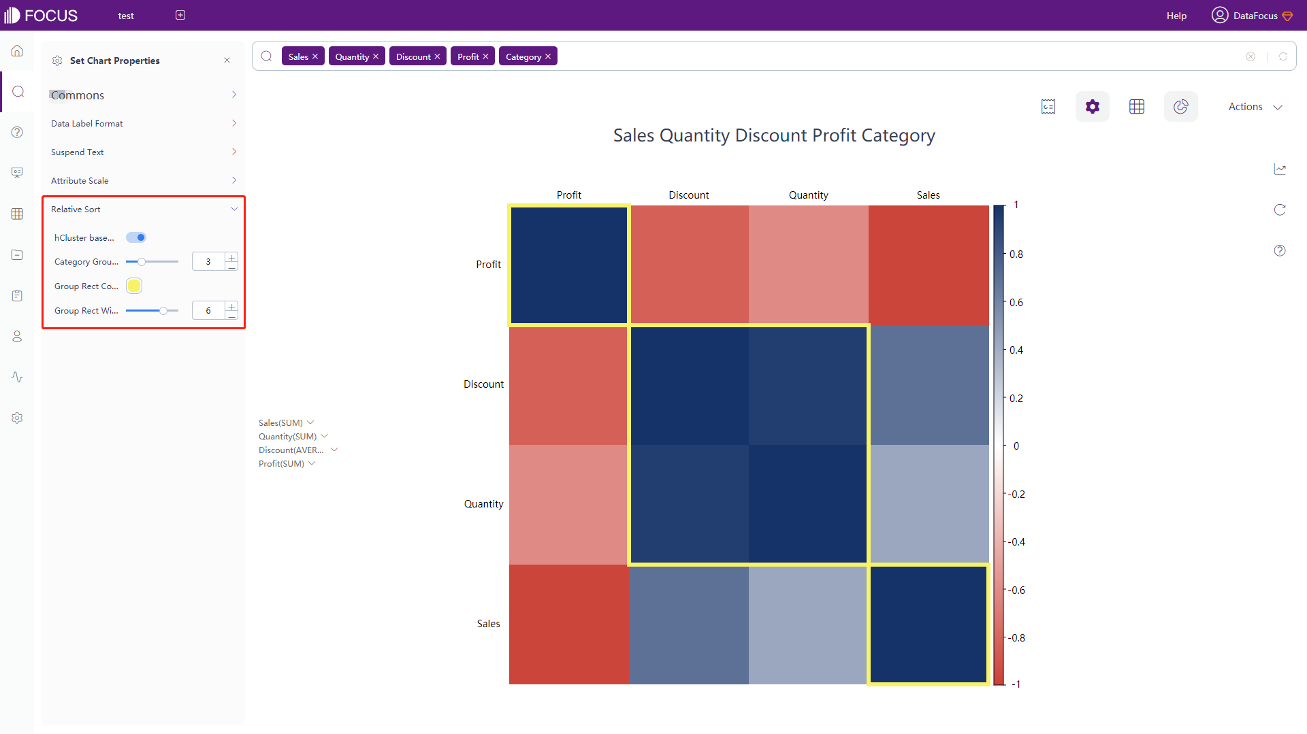Viewport: 1307px width, 734px height.
Task: Open the help question icon on right
Action: [x=1280, y=250]
